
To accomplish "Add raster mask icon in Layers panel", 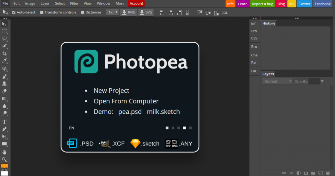I will 306,173.
